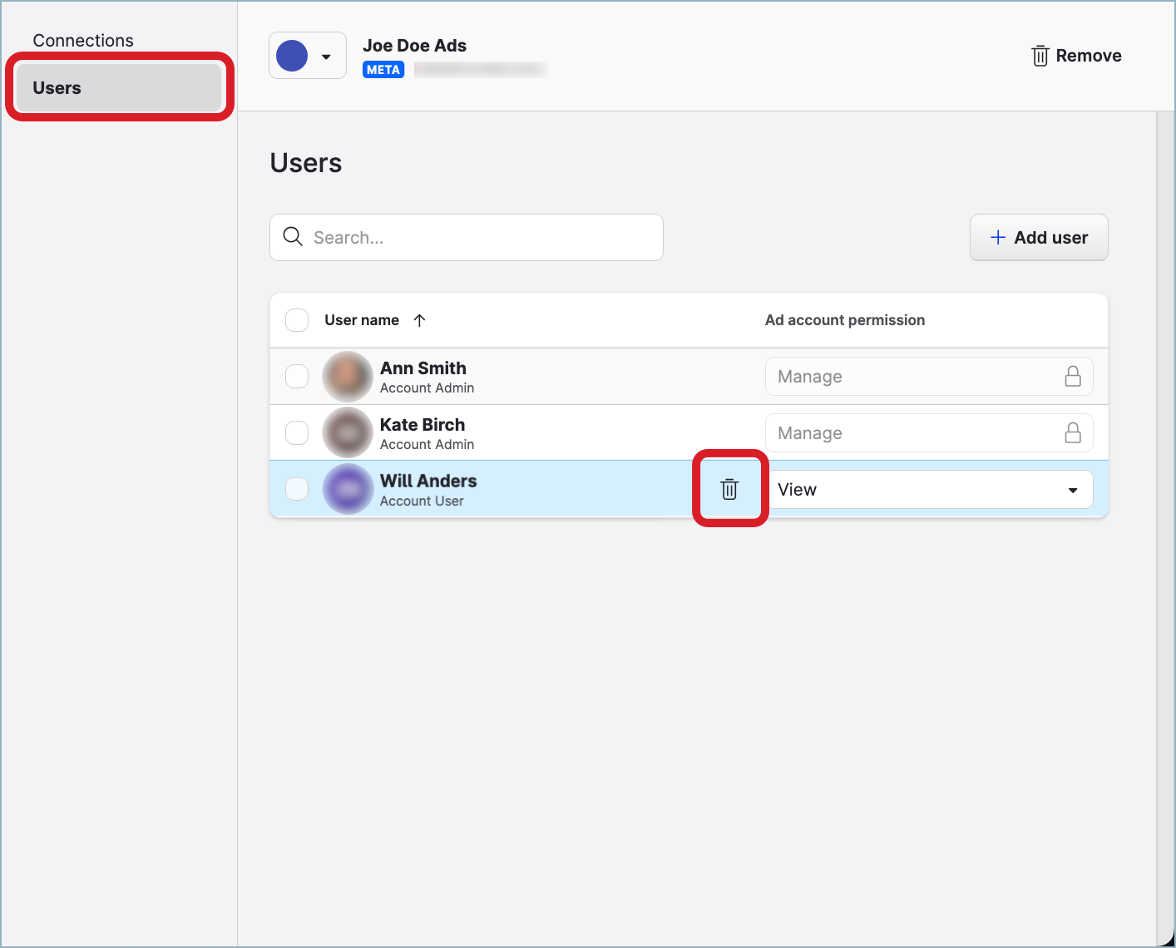The image size is (1176, 948).
Task: Click the Add user button
Action: (1039, 237)
